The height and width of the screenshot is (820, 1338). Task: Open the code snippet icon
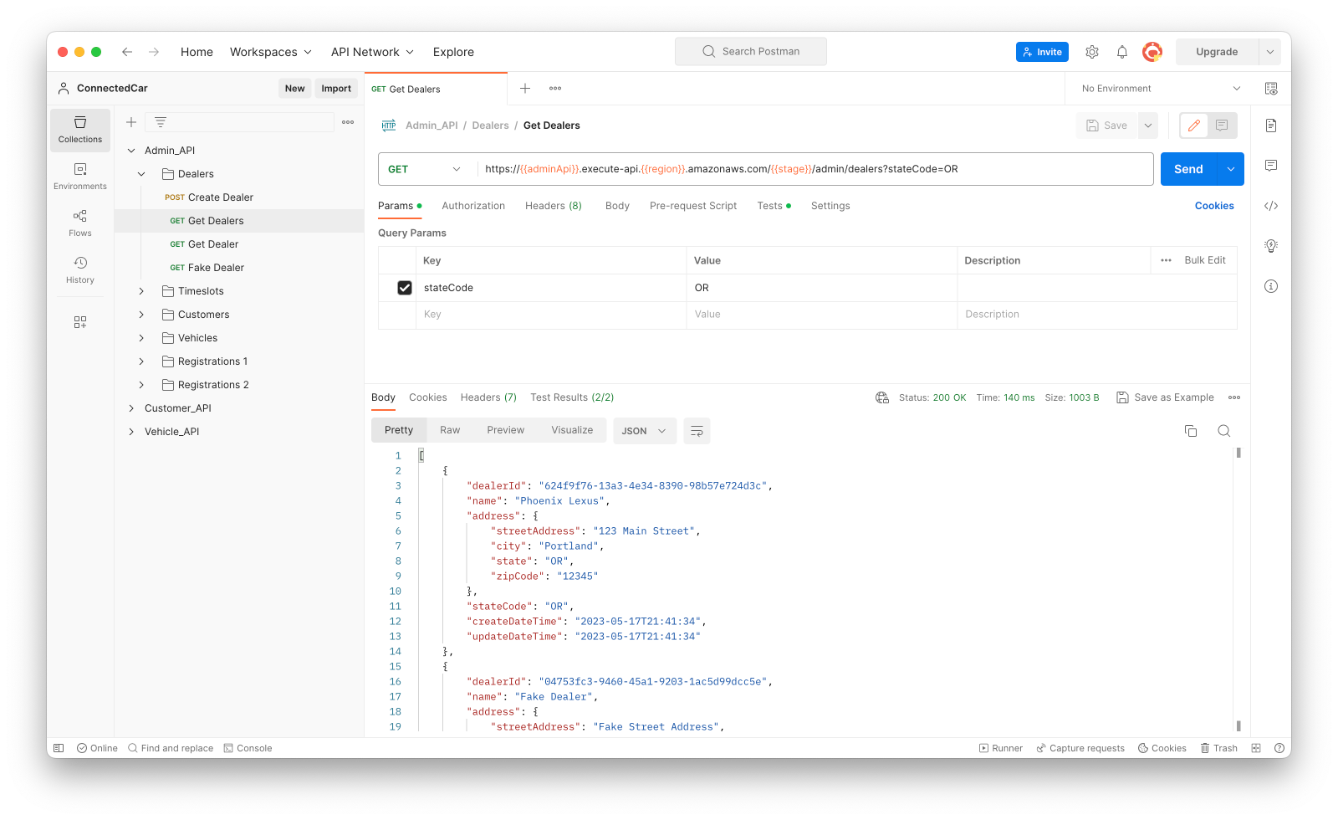1271,206
